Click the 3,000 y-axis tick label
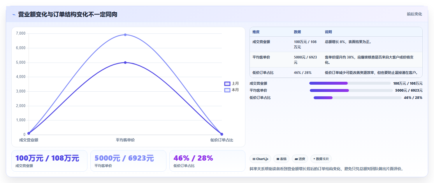The image size is (434, 183). (21, 91)
